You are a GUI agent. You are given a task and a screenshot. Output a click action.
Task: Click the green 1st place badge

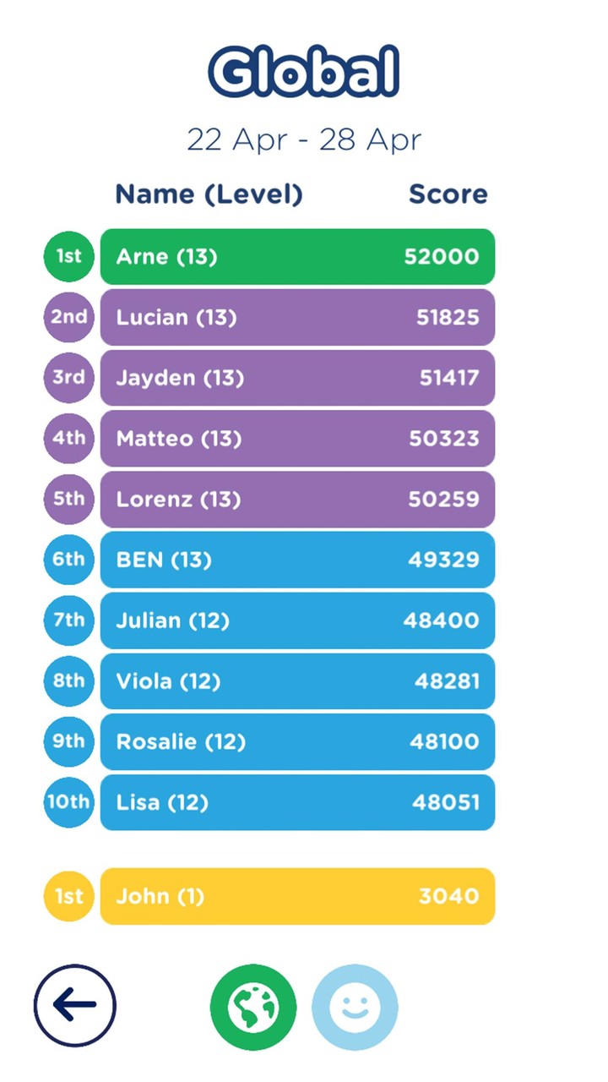pyautogui.click(x=68, y=256)
